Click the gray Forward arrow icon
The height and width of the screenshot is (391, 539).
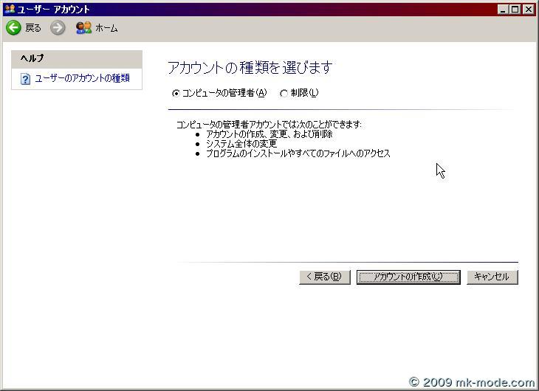tap(58, 28)
